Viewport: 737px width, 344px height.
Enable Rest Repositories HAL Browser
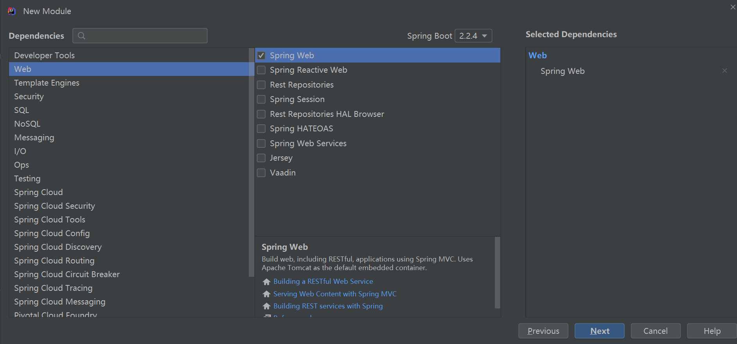coord(261,114)
